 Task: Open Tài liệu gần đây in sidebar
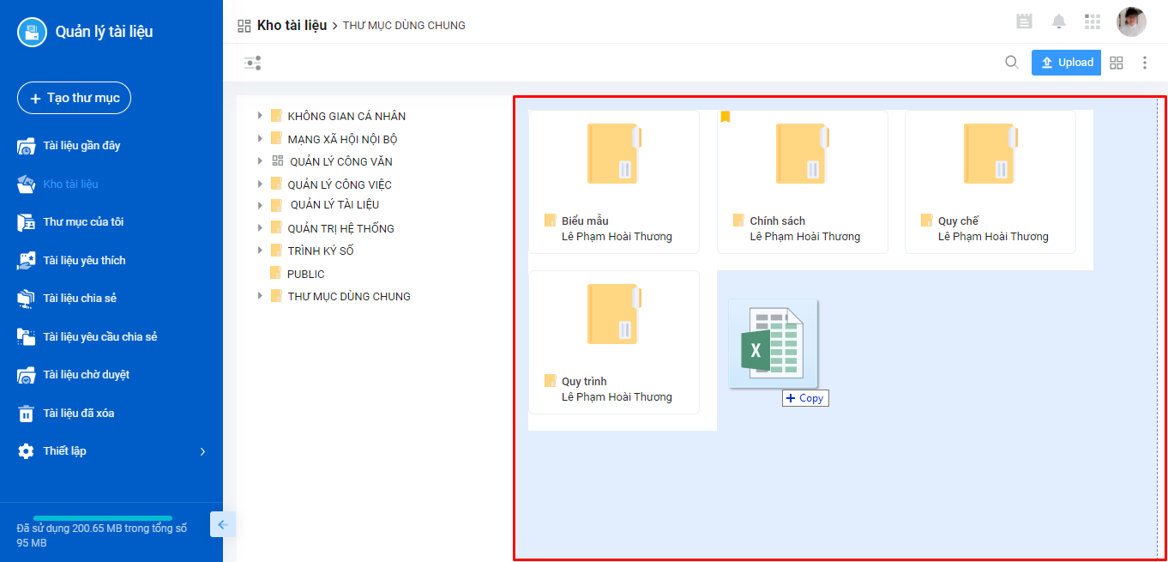coord(81,146)
